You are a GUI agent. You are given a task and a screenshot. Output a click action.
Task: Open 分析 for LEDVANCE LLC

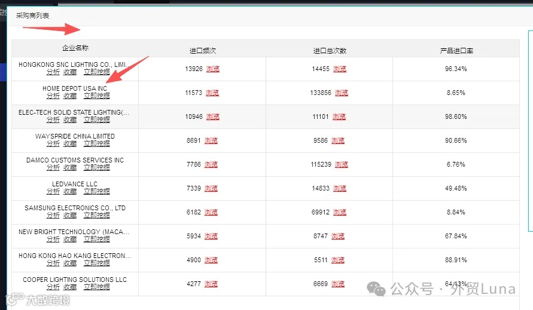(53, 192)
